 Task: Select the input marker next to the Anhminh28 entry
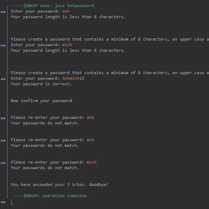coord(3,79)
